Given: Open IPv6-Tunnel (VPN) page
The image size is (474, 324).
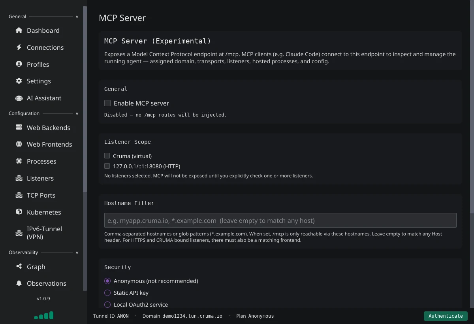Looking at the screenshot, I should (x=43, y=233).
